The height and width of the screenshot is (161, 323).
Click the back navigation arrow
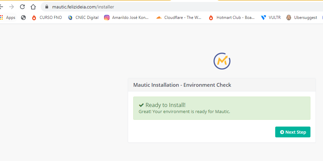tap(1, 7)
